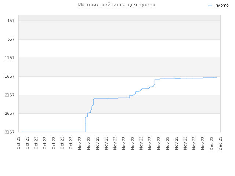Viewport: 235px width, 176px height.
Task: Click the first Nov.23 x-axis label
Action: click(x=80, y=143)
